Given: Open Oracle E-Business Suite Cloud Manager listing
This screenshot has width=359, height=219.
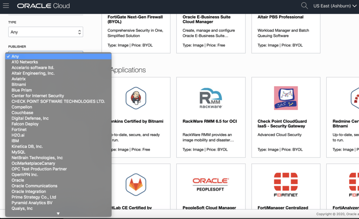Looking at the screenshot, I should click(207, 19).
